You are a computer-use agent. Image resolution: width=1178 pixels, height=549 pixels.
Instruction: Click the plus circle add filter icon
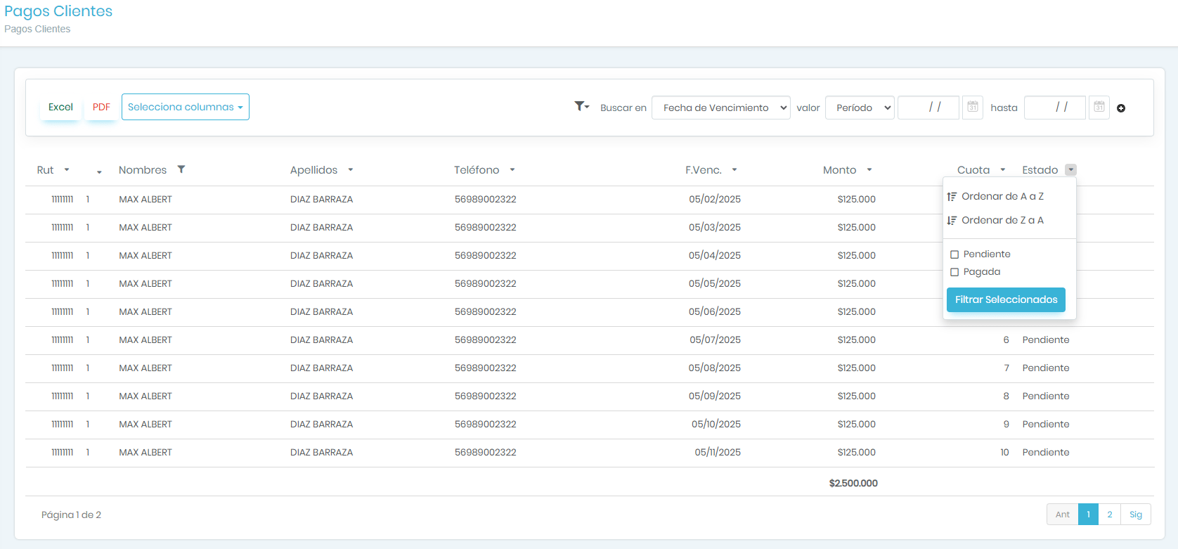[x=1121, y=108]
